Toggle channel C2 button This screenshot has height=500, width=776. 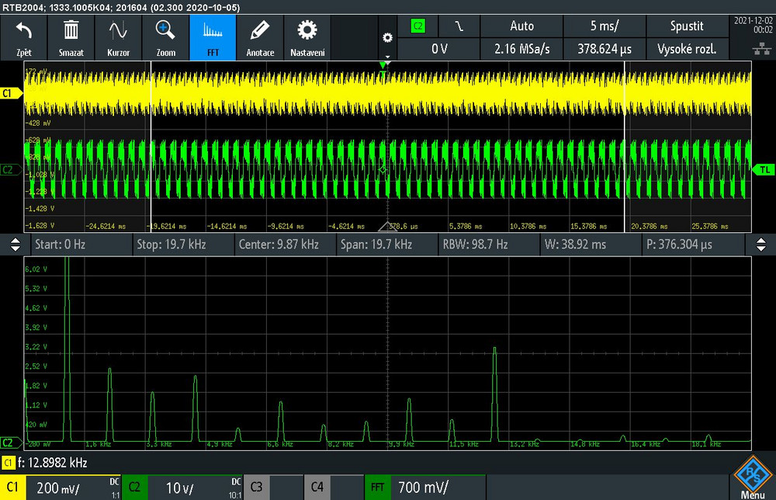click(x=134, y=488)
